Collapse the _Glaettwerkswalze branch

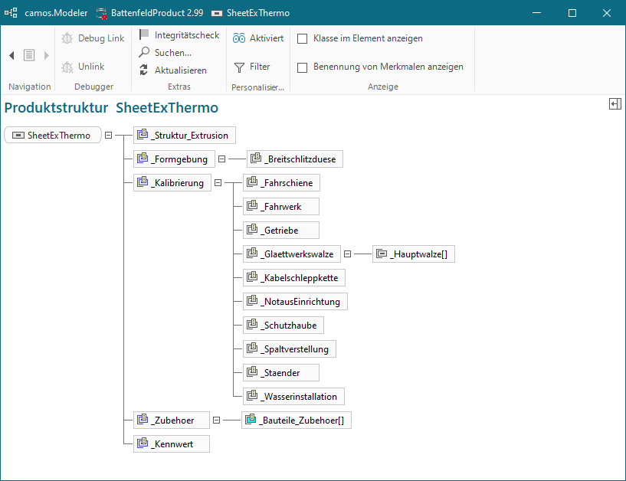tap(347, 254)
